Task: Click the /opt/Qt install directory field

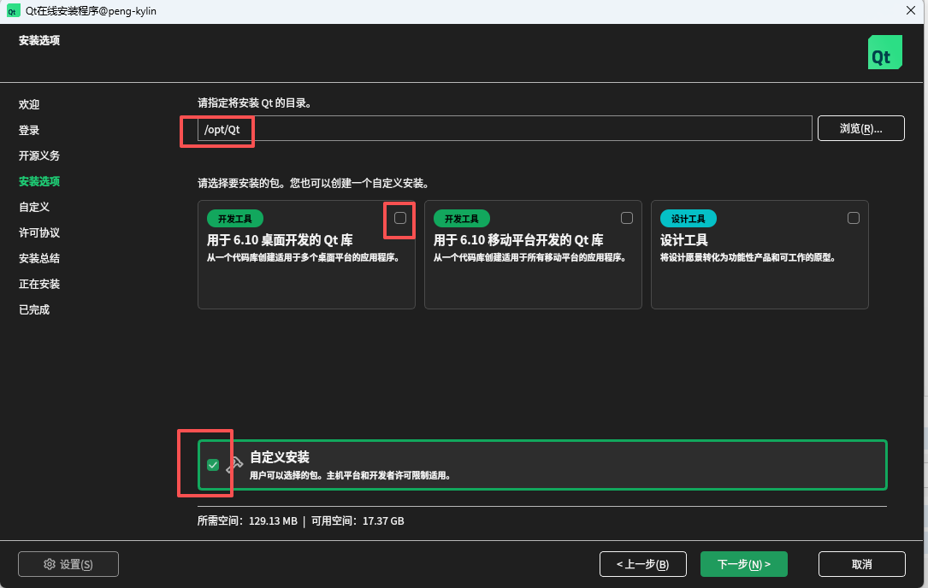Action: 505,129
